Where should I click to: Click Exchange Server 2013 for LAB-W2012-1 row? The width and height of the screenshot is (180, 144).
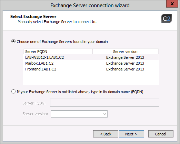tap(125, 57)
